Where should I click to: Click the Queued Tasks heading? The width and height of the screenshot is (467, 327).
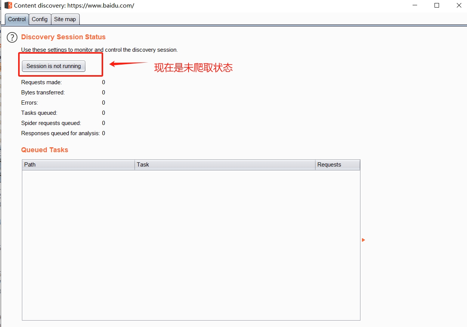[x=45, y=150]
